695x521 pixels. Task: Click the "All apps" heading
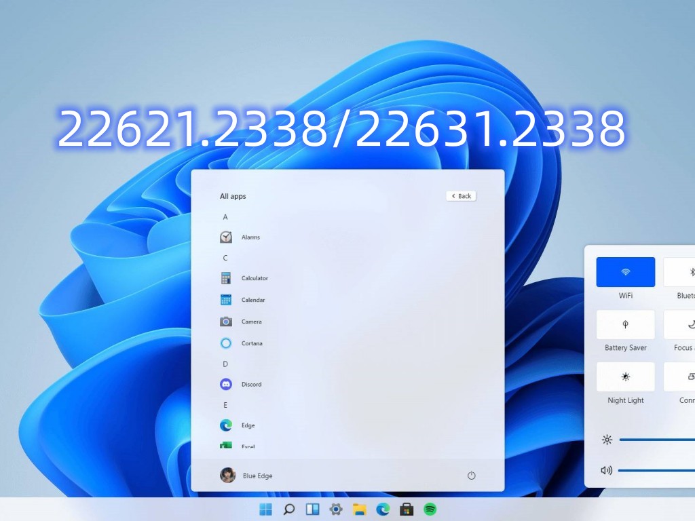tap(233, 196)
